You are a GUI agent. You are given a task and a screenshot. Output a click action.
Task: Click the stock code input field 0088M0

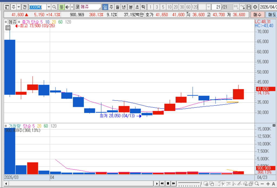coord(37,7)
